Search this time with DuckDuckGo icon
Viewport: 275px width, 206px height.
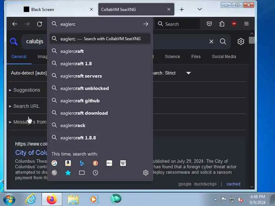96,163
